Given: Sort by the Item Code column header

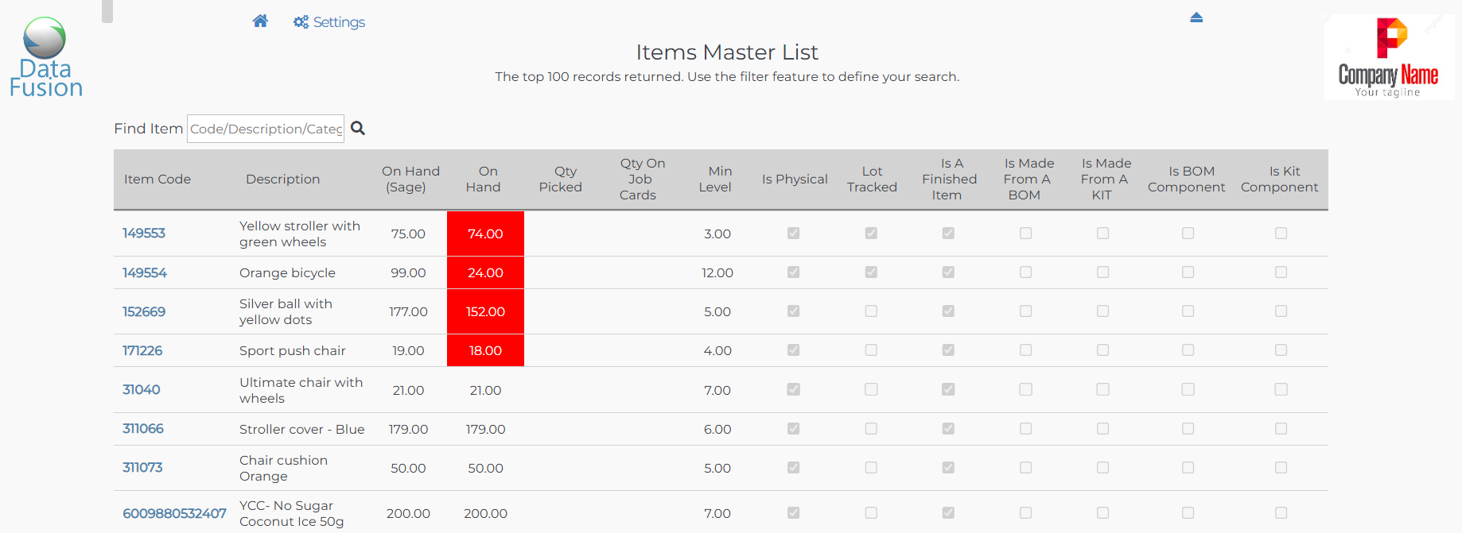Looking at the screenshot, I should 157,180.
